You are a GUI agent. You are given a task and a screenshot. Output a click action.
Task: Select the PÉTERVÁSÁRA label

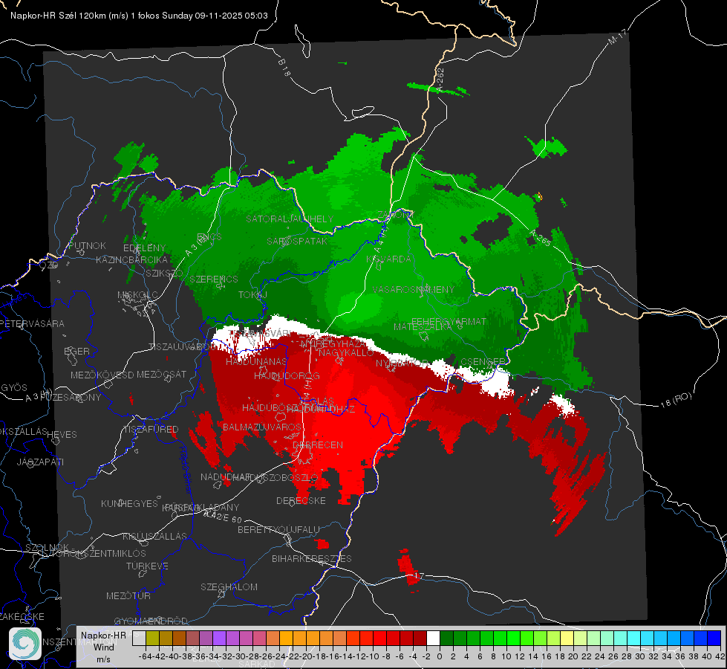[x=33, y=323]
